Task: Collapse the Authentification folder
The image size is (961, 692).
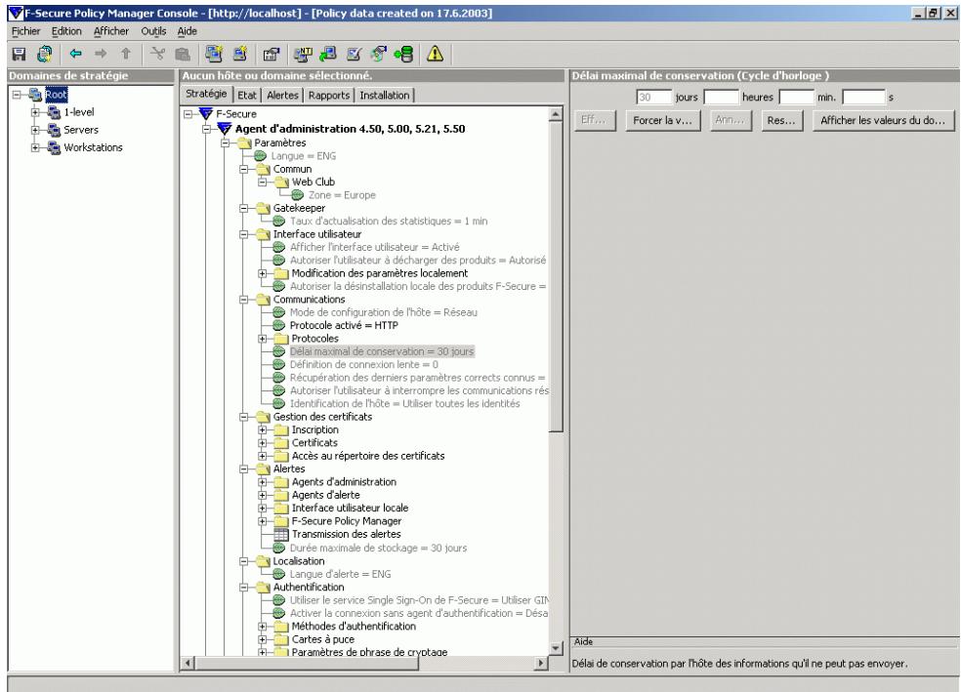Action: point(244,587)
